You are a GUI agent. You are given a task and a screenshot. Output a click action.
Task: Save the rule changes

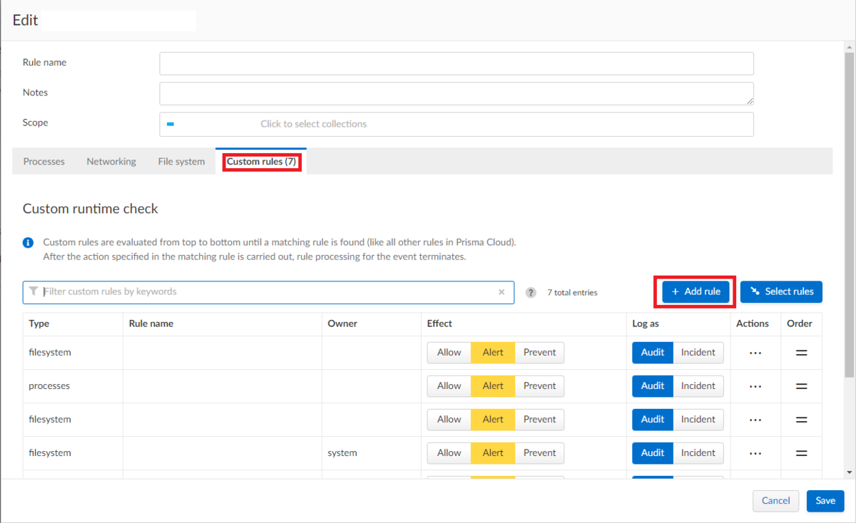click(x=825, y=501)
